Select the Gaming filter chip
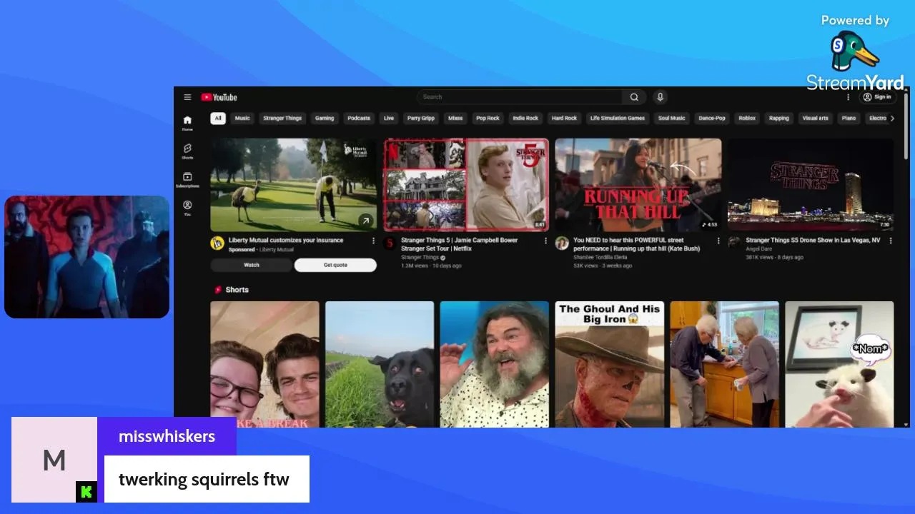The height and width of the screenshot is (514, 915). [x=325, y=119]
